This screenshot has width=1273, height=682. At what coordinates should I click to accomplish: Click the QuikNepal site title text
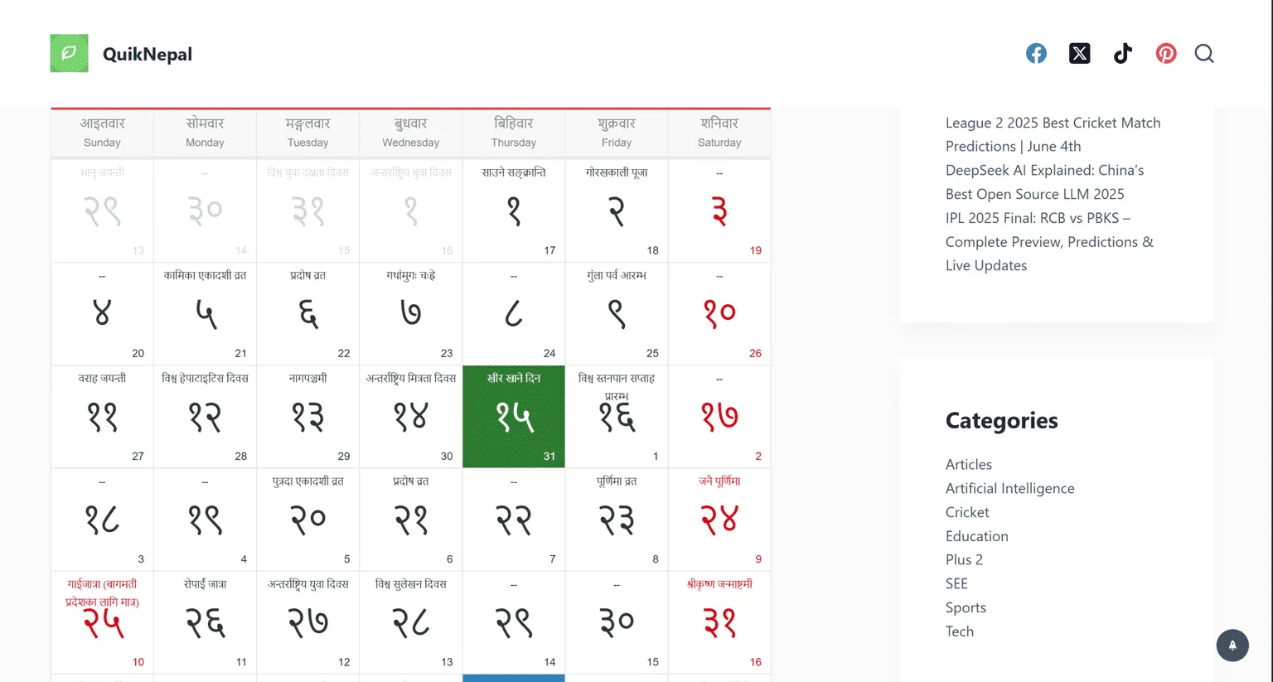pos(148,53)
